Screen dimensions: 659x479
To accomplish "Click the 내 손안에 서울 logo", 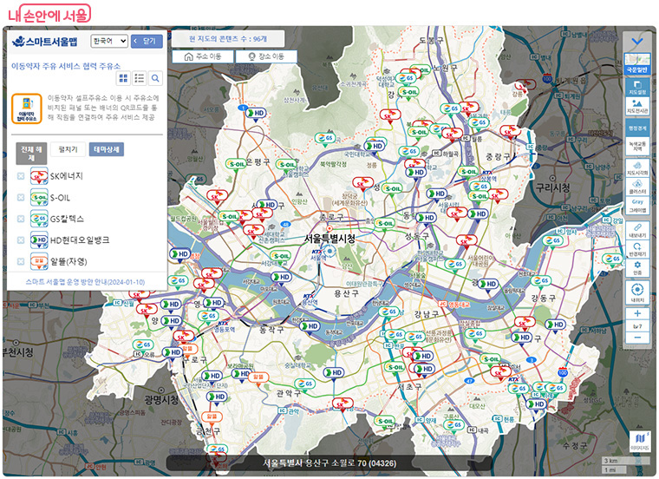I will pos(49,14).
